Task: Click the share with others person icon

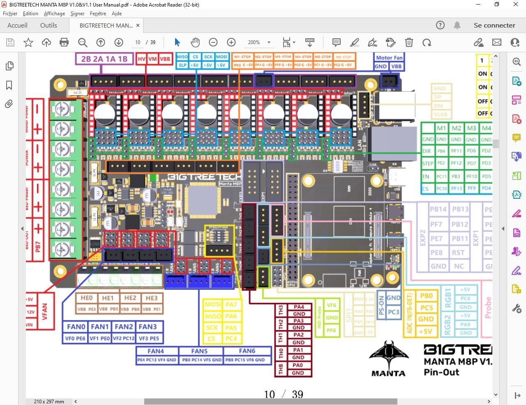Action: tap(515, 42)
